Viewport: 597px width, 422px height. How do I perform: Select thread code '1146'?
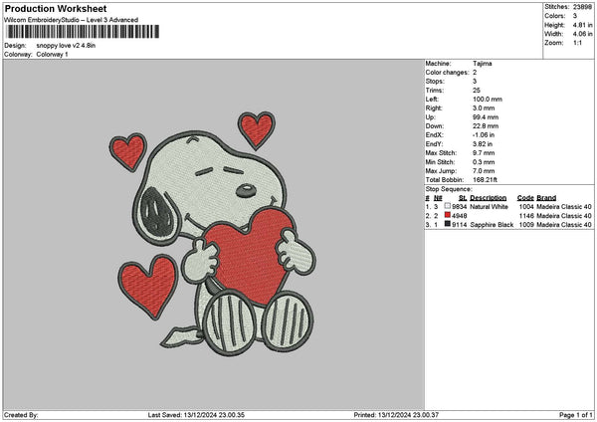point(526,216)
